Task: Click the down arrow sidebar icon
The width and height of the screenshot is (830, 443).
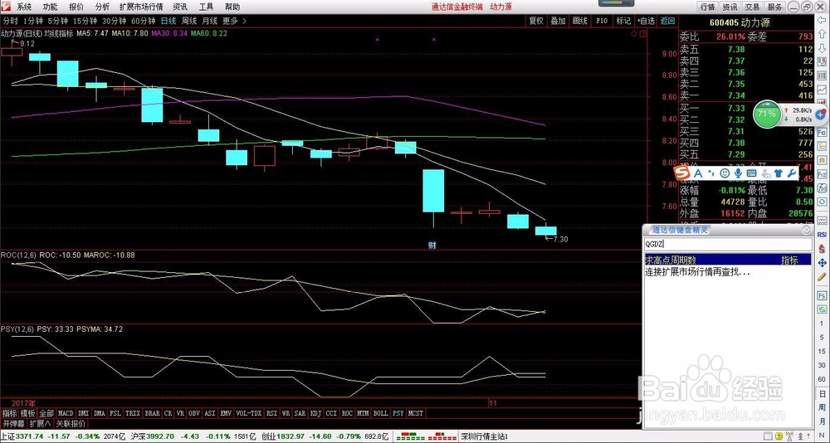Action: click(x=822, y=48)
